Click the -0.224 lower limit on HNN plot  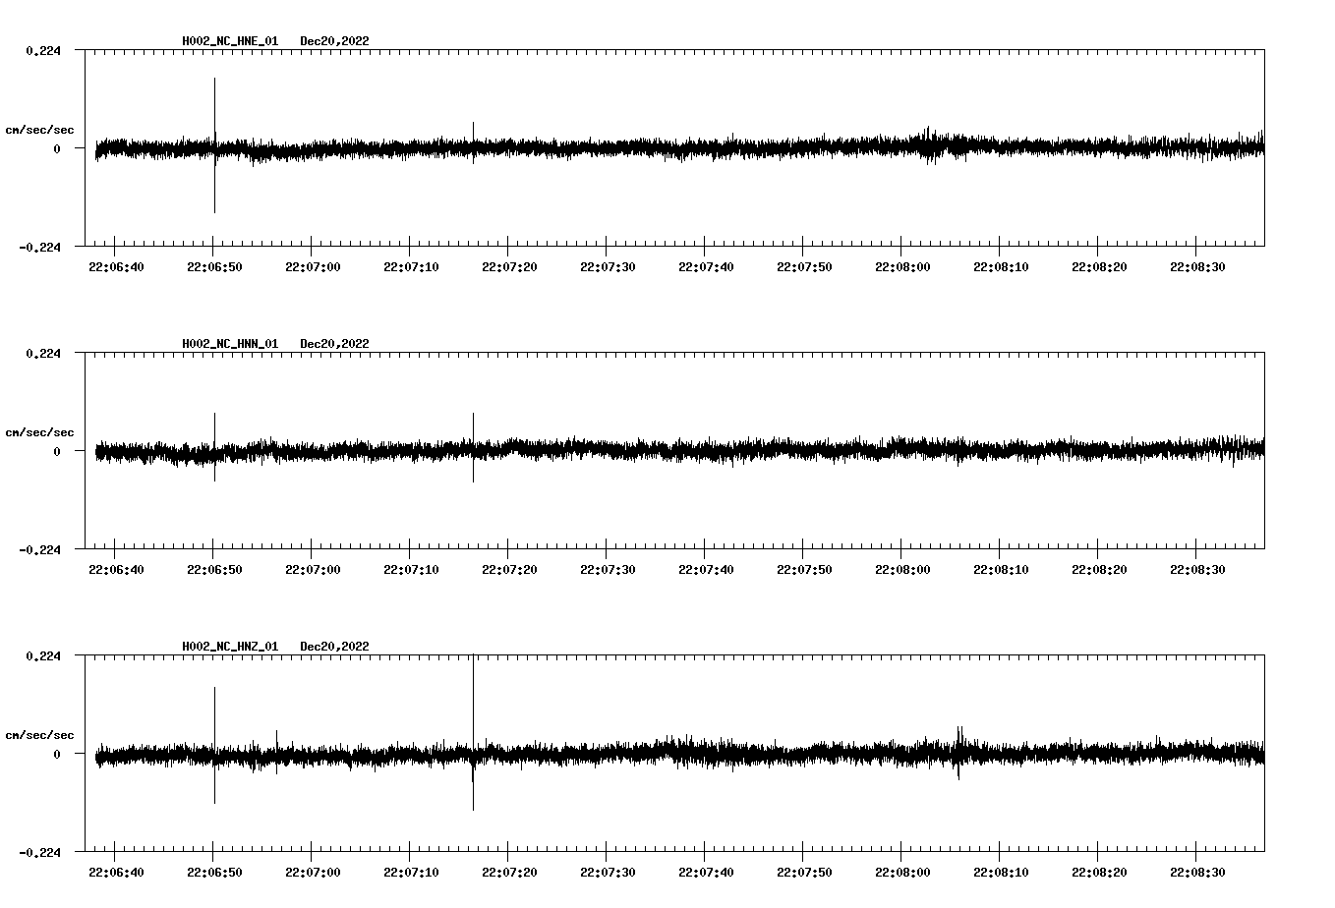[39, 550]
